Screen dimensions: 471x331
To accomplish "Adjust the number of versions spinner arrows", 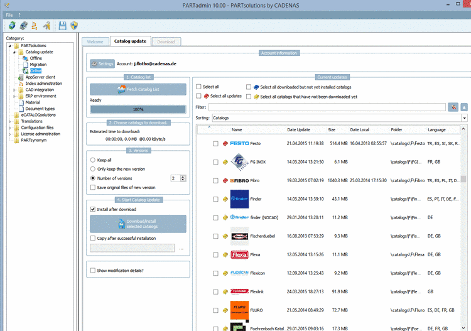I will [x=183, y=178].
